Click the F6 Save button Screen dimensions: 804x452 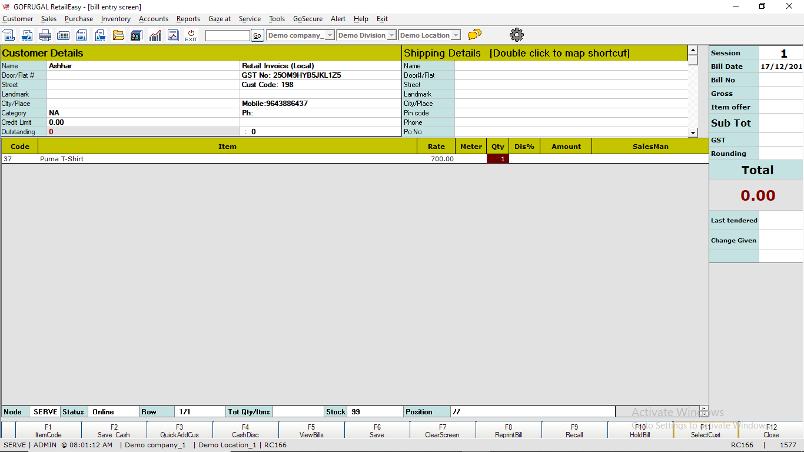click(377, 431)
